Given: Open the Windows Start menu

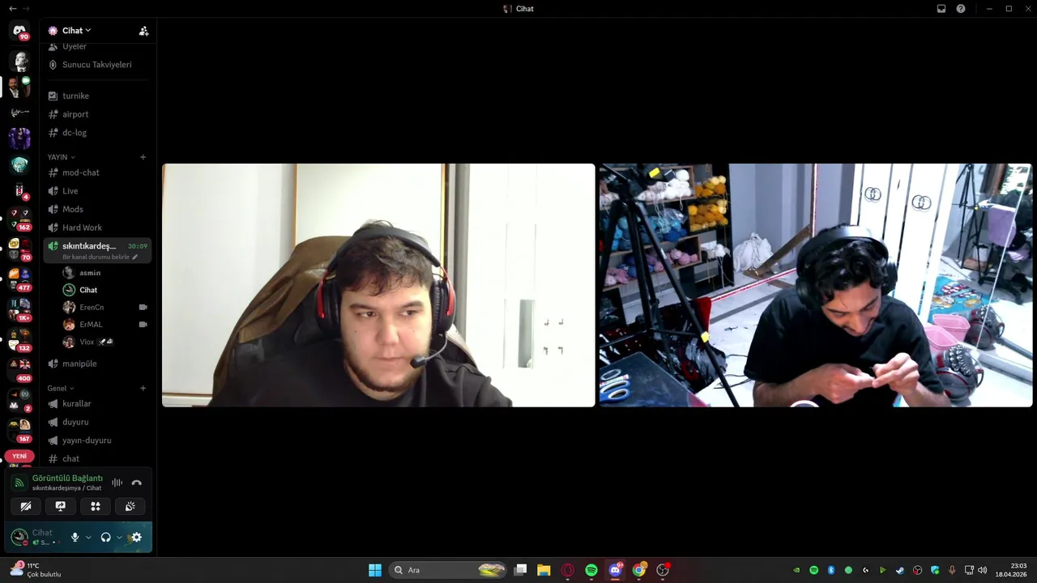Looking at the screenshot, I should pos(375,570).
